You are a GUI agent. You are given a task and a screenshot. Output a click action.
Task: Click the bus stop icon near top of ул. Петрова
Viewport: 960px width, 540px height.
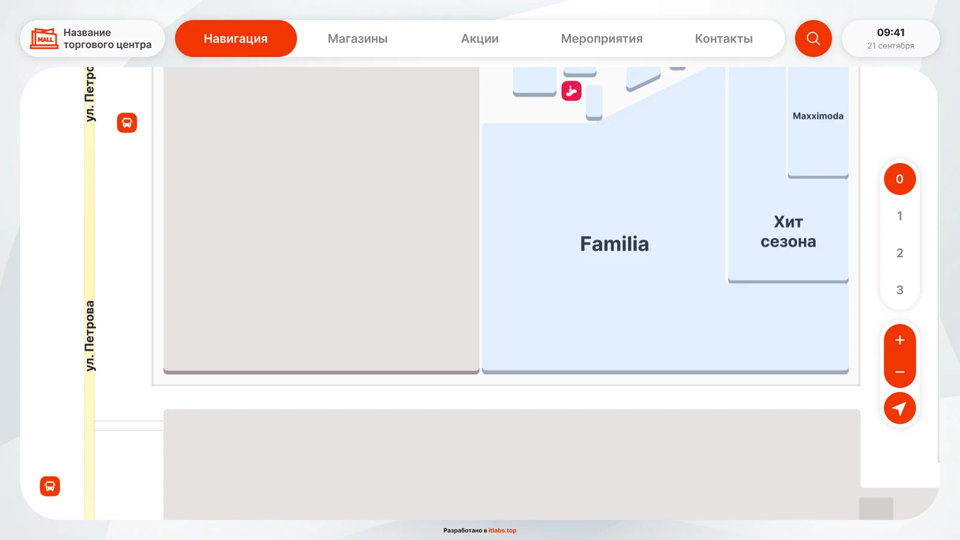tap(127, 123)
